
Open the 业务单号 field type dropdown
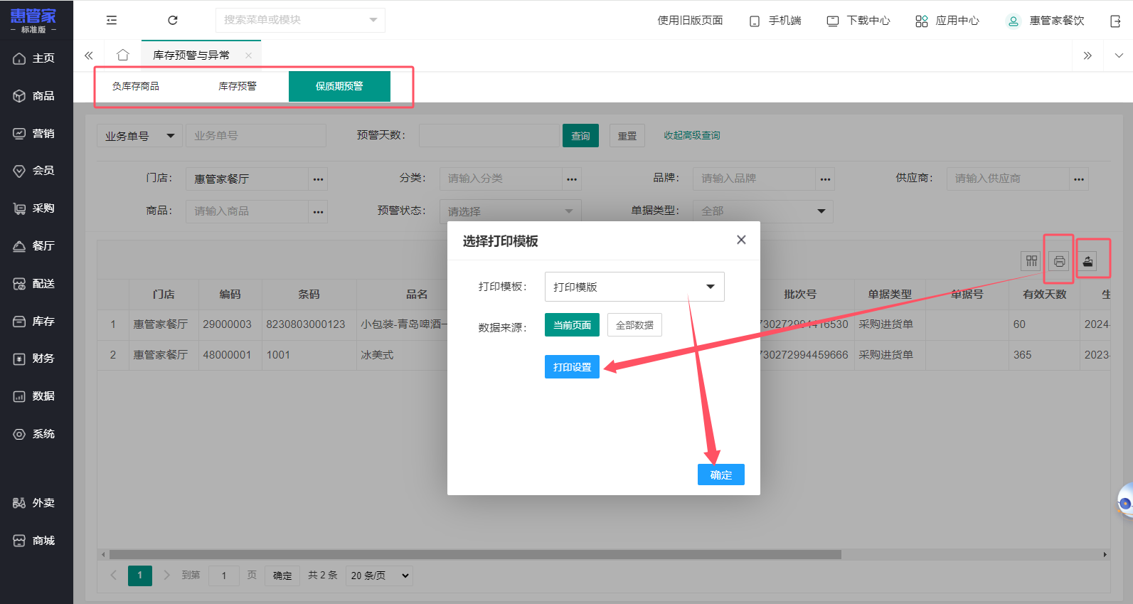(140, 136)
